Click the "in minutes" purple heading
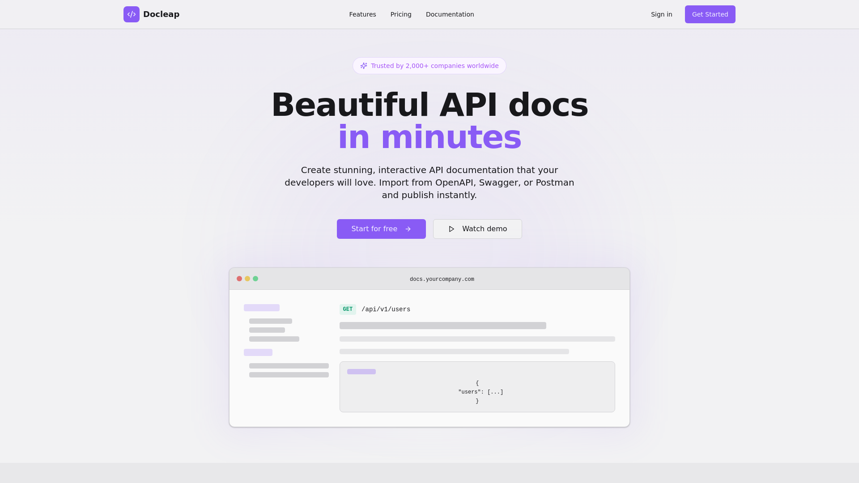Image resolution: width=859 pixels, height=483 pixels. tap(429, 137)
